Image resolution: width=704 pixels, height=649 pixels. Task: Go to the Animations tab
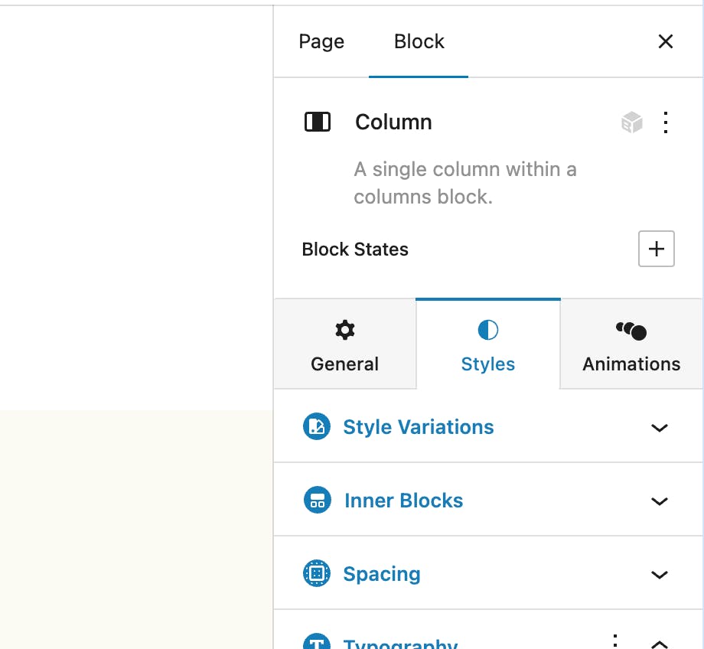click(x=631, y=346)
